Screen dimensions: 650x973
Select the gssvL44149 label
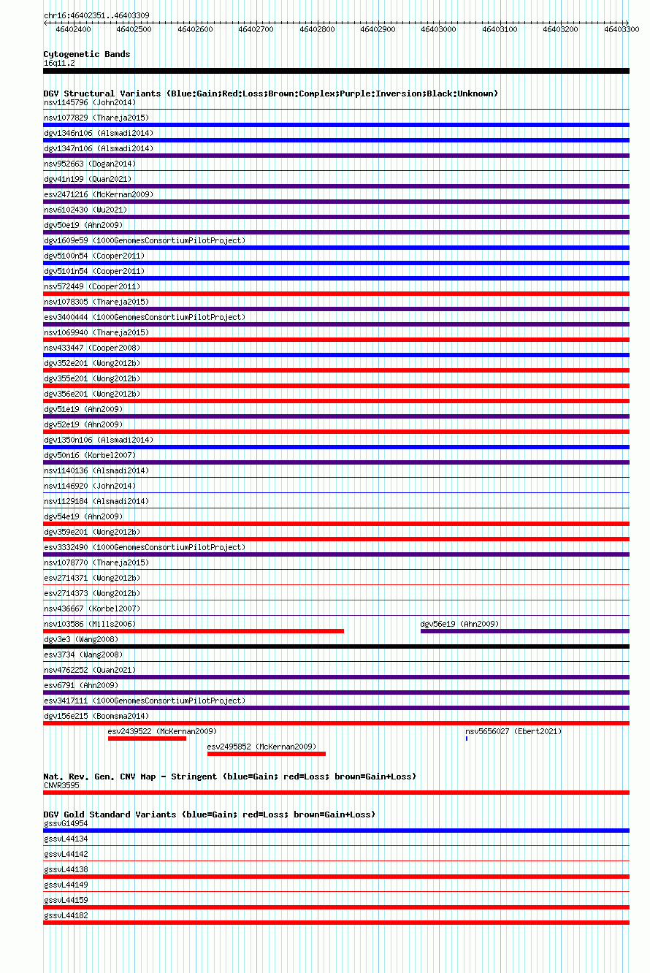(66, 885)
